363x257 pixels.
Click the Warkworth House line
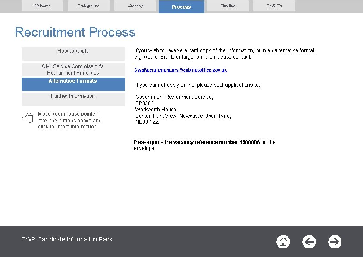pyautogui.click(x=156, y=109)
